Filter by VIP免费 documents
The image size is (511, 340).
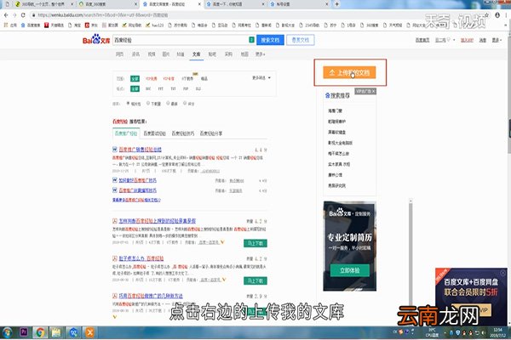pos(152,78)
